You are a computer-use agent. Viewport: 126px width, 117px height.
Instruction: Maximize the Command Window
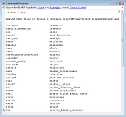(x=116, y=4)
